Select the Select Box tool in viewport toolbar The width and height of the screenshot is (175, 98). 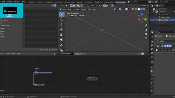[62, 14]
